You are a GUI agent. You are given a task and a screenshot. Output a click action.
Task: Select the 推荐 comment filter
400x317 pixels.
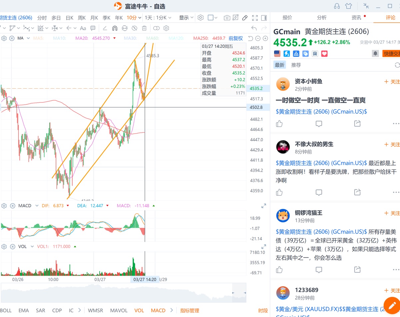(296, 65)
